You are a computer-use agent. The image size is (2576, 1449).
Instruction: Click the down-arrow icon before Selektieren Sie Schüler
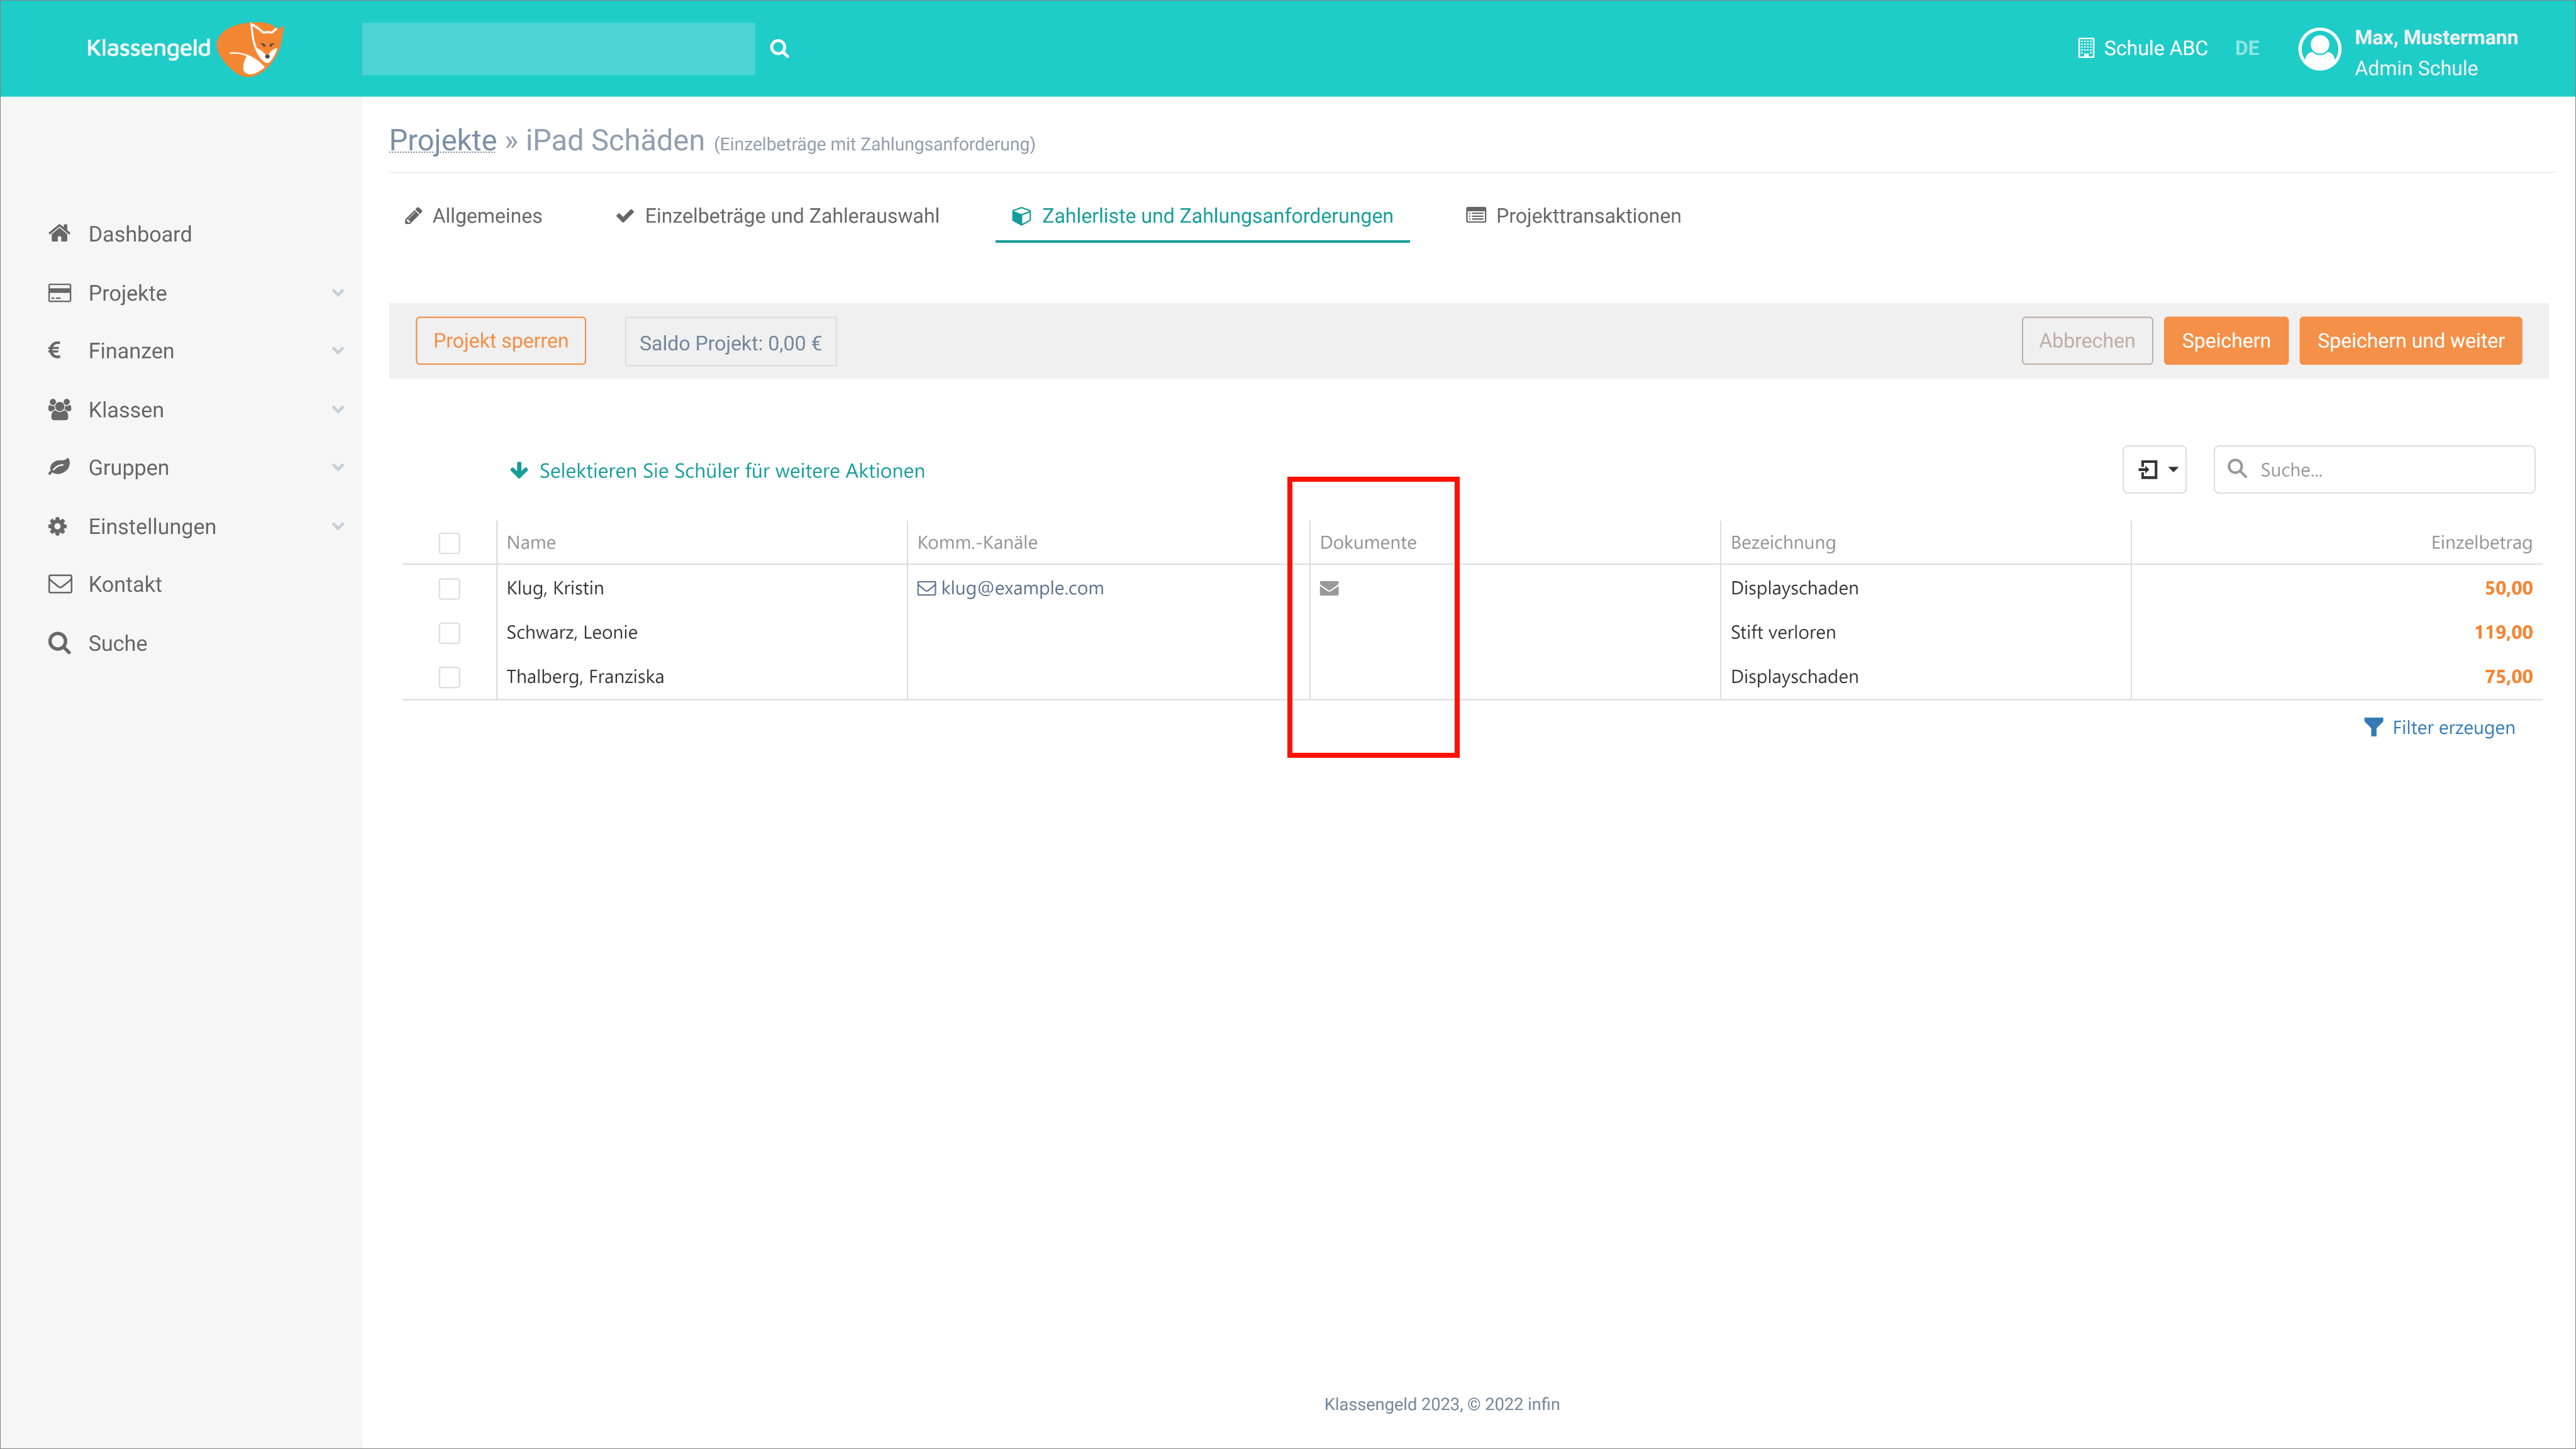pos(519,470)
